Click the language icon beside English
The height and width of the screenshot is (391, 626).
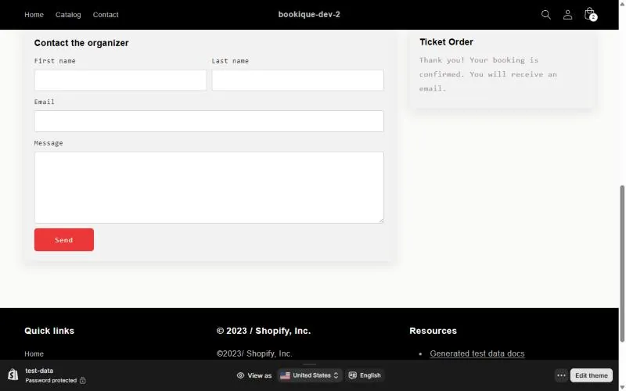[x=353, y=375]
